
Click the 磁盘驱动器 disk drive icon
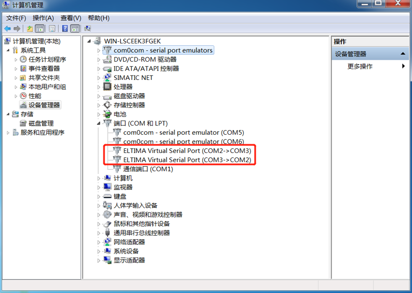pos(107,96)
